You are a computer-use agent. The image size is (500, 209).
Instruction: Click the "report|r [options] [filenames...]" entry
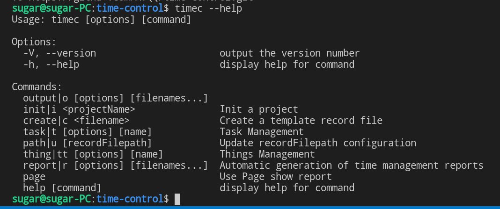[x=116, y=166]
